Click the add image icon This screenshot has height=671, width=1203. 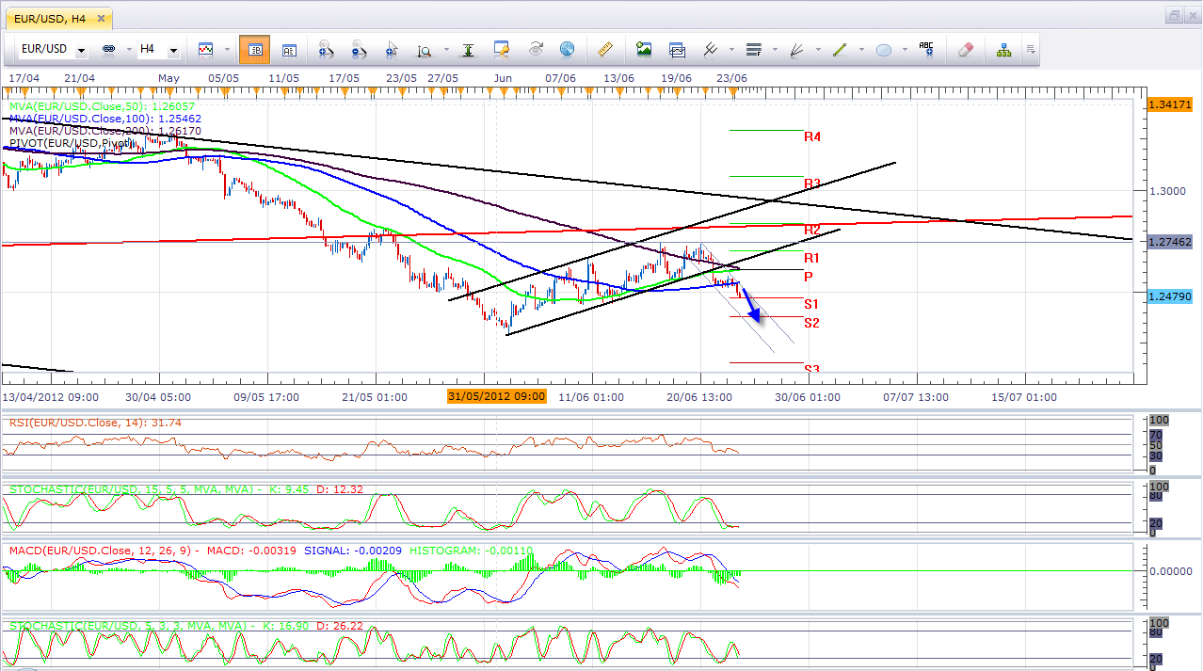(644, 49)
